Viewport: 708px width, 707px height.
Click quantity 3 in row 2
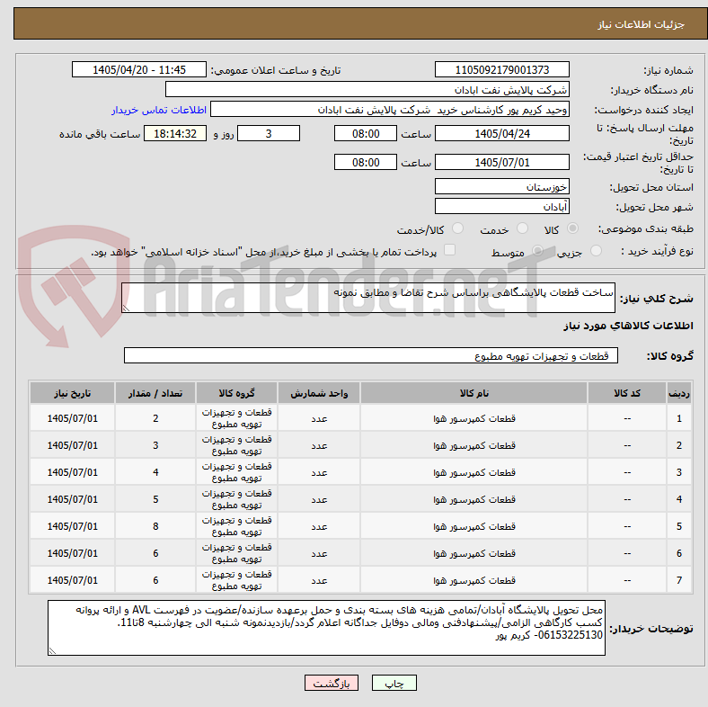155,445
